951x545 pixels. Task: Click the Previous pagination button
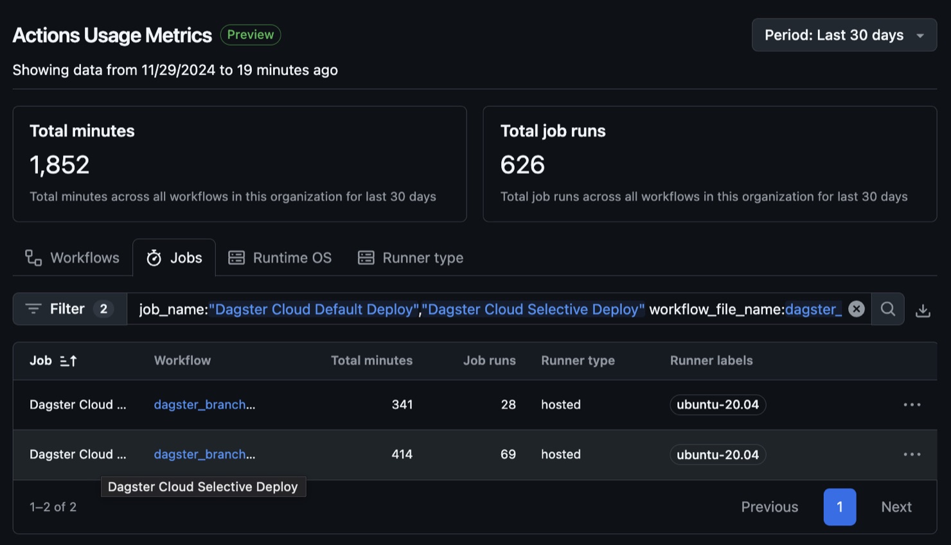769,506
